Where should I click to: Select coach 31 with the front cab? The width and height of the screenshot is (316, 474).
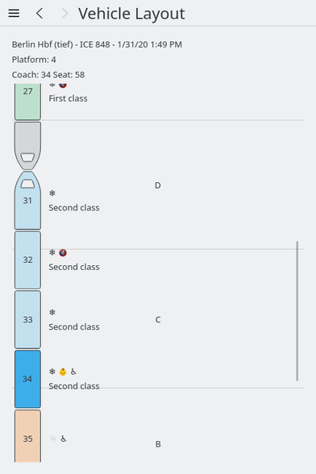pyautogui.click(x=27, y=201)
